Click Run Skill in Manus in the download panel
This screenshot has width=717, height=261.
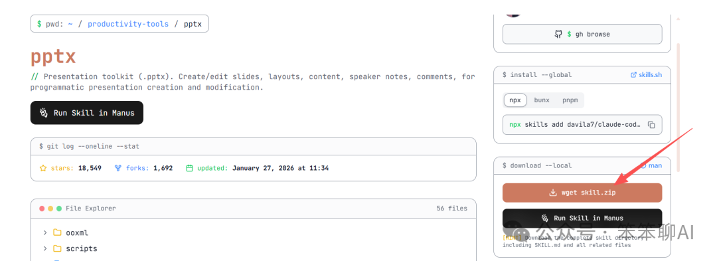pos(582,218)
